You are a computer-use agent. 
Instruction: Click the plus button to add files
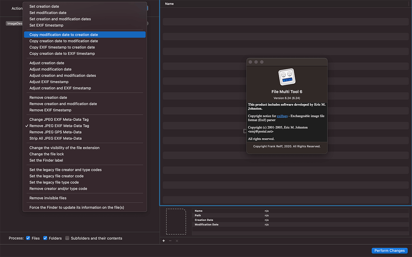pyautogui.click(x=164, y=241)
